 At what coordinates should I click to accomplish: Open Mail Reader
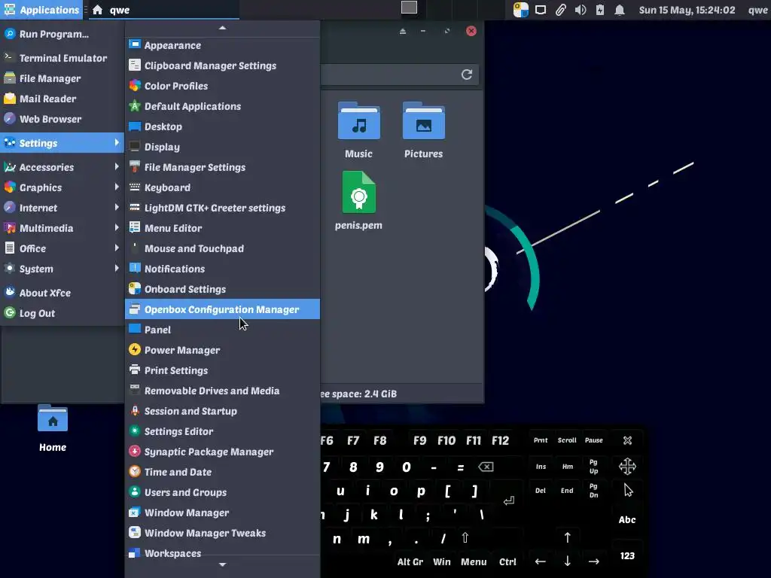tap(62, 99)
